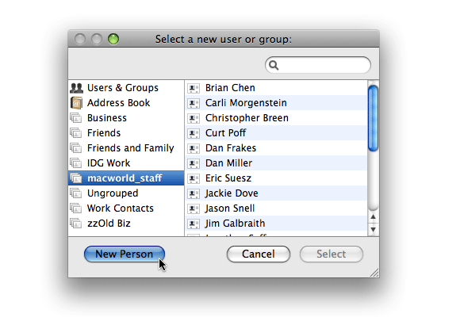Click the Address Book icon

76,103
